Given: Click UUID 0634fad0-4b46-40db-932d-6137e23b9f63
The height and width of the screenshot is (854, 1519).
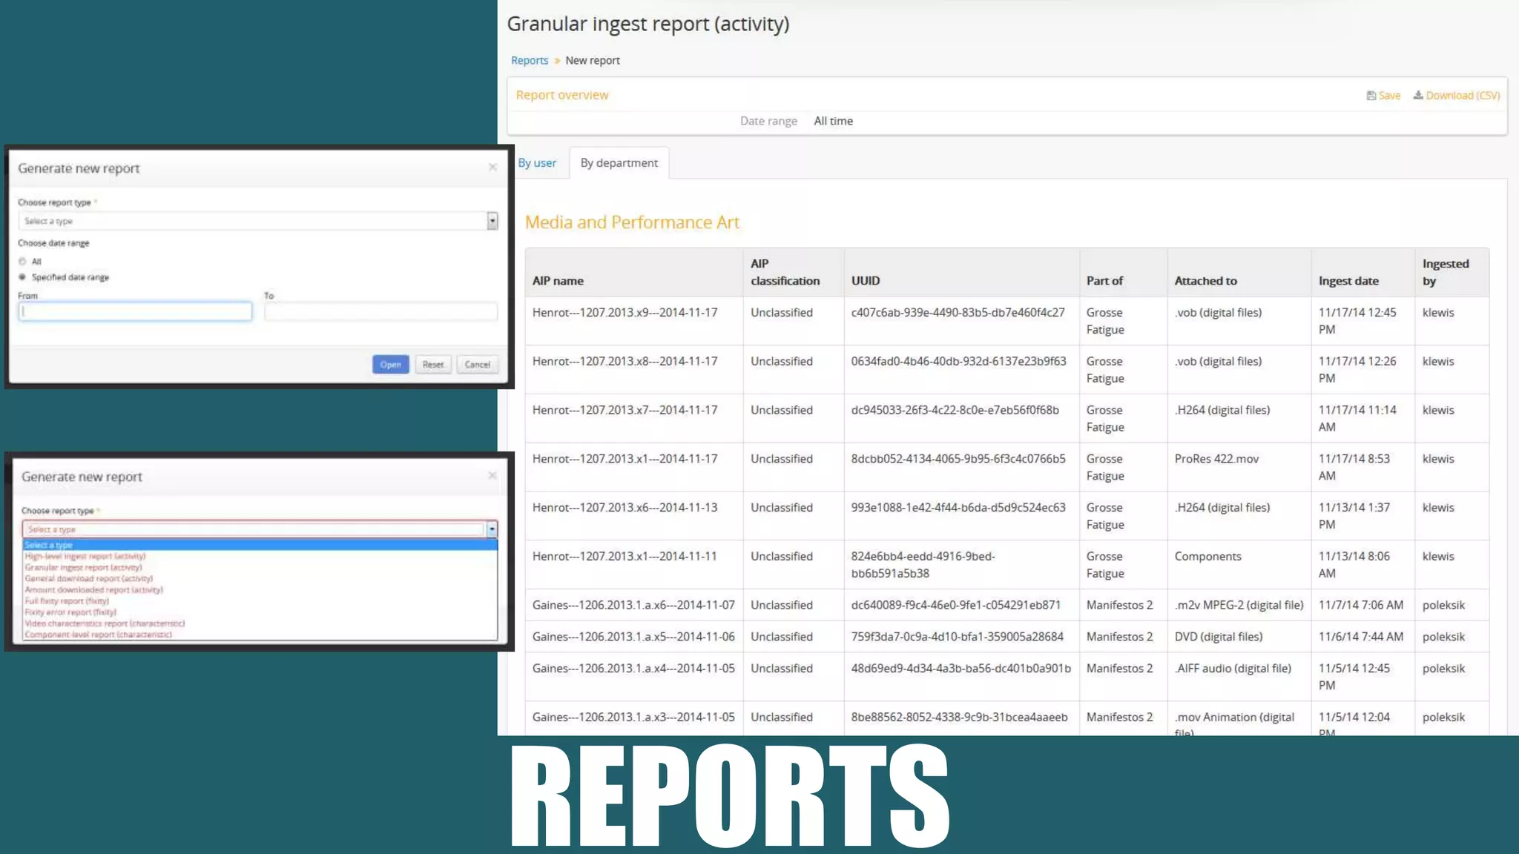Looking at the screenshot, I should coord(958,362).
